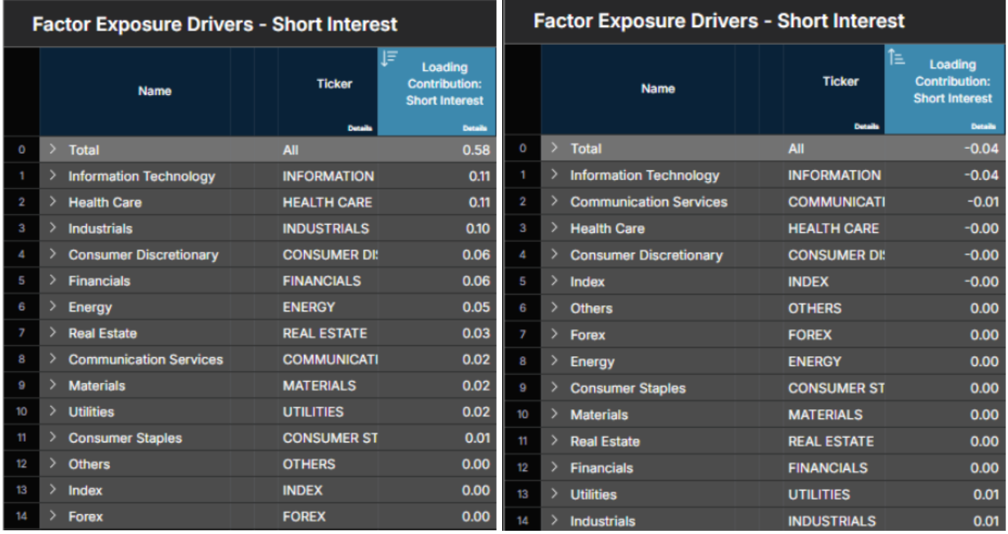The width and height of the screenshot is (1008, 534).
Task: Expand Utilities row showing 0.01 value
Action: (554, 494)
